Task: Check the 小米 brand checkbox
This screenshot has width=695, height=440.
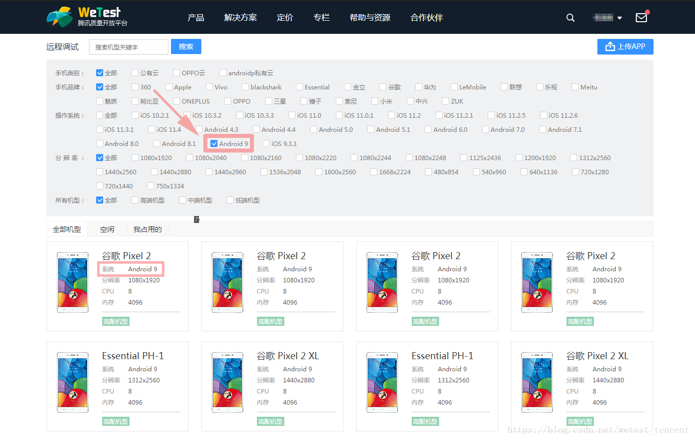Action: 375,101
